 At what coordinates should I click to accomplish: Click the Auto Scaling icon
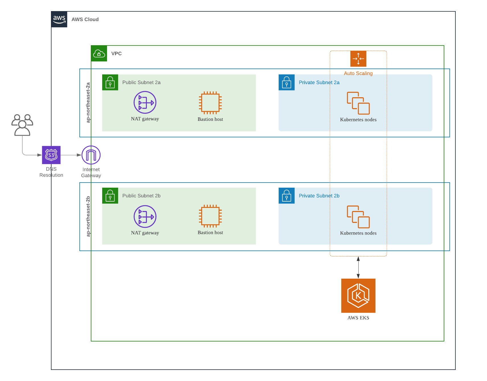(358, 59)
